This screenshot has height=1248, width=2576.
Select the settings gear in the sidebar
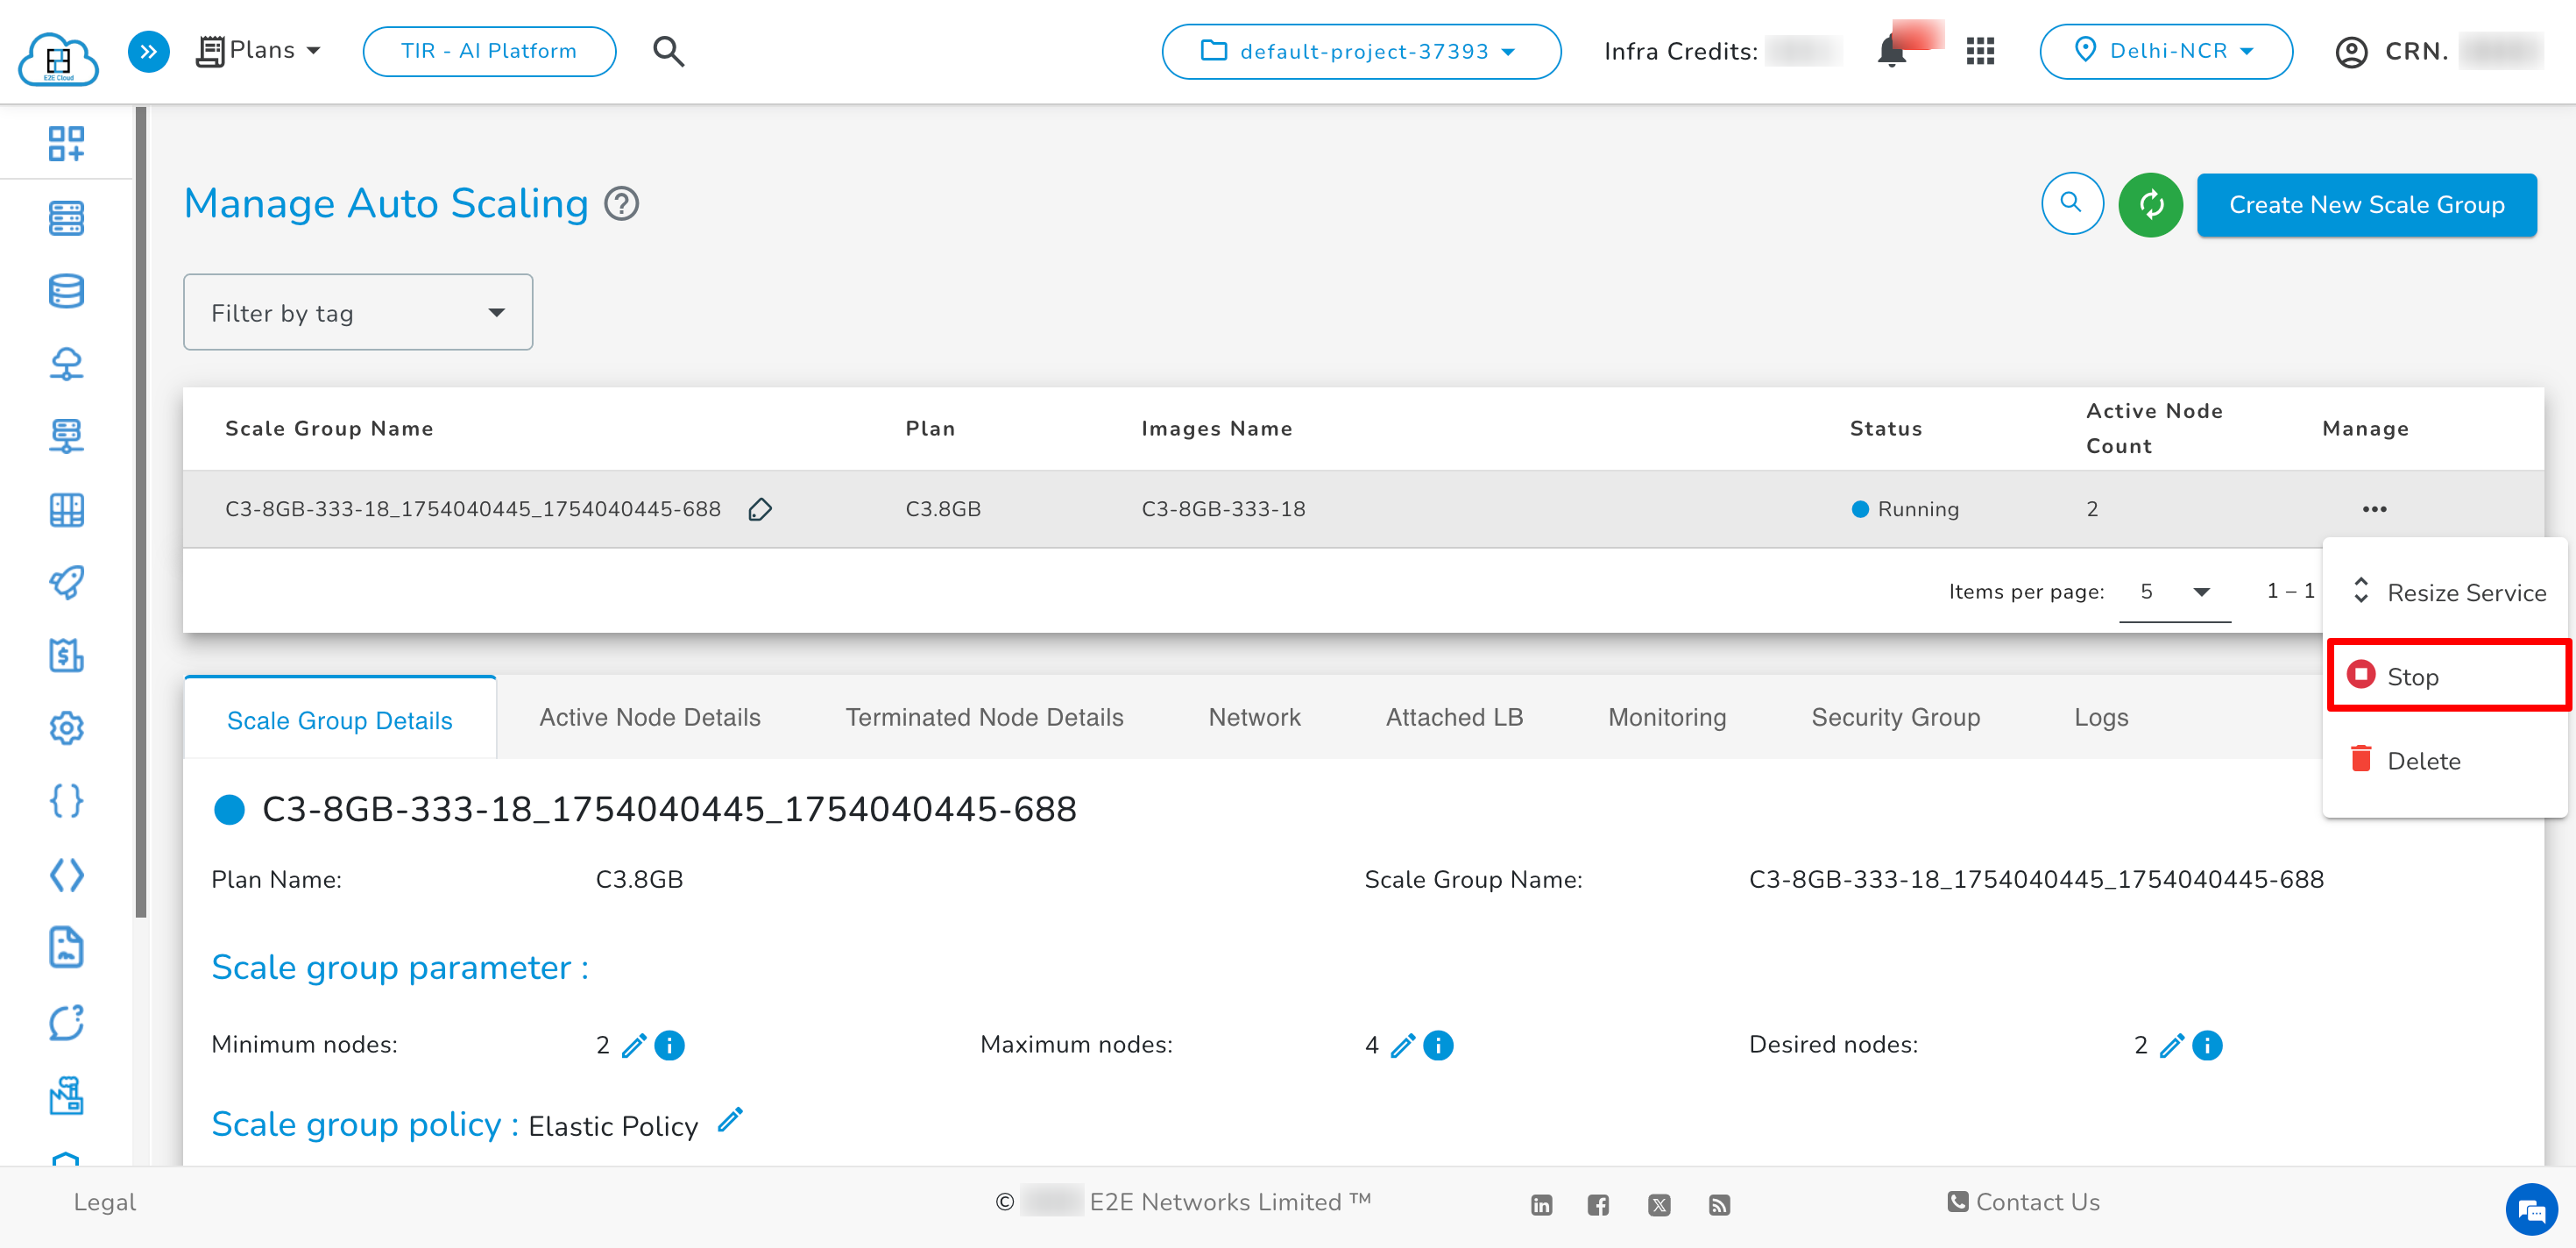[66, 728]
